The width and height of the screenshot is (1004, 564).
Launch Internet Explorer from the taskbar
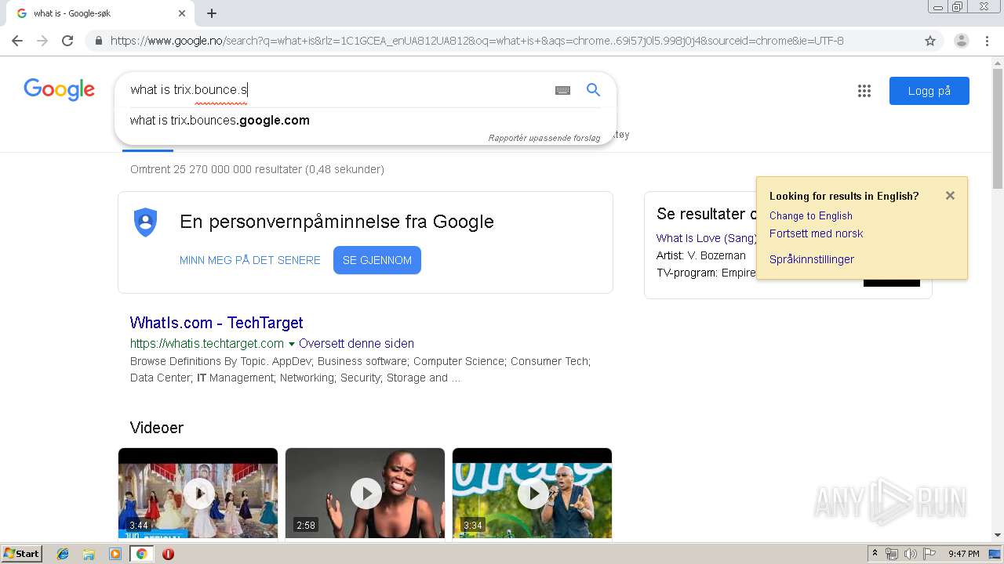click(63, 554)
